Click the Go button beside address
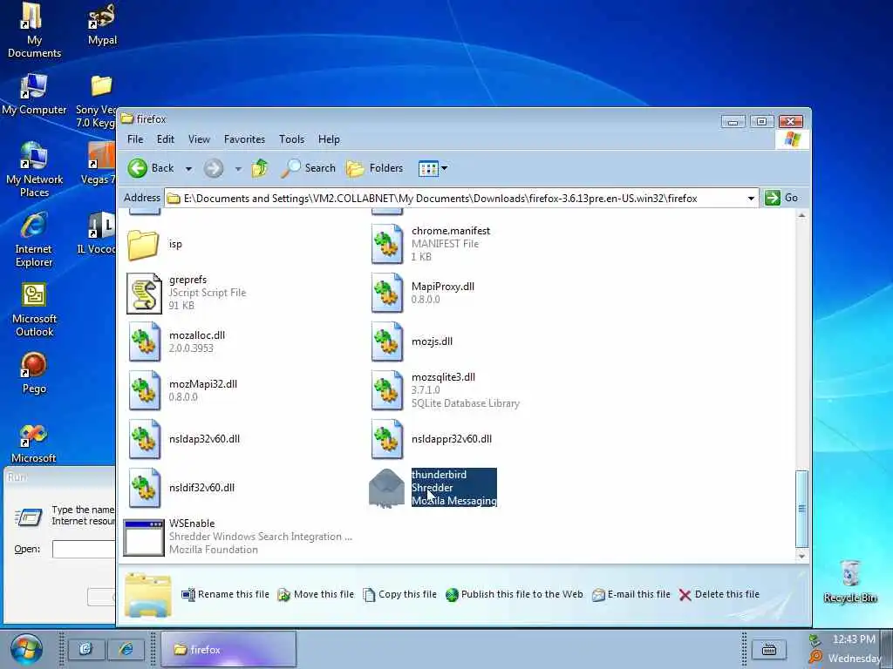Viewport: 893px width, 669px height. point(781,198)
